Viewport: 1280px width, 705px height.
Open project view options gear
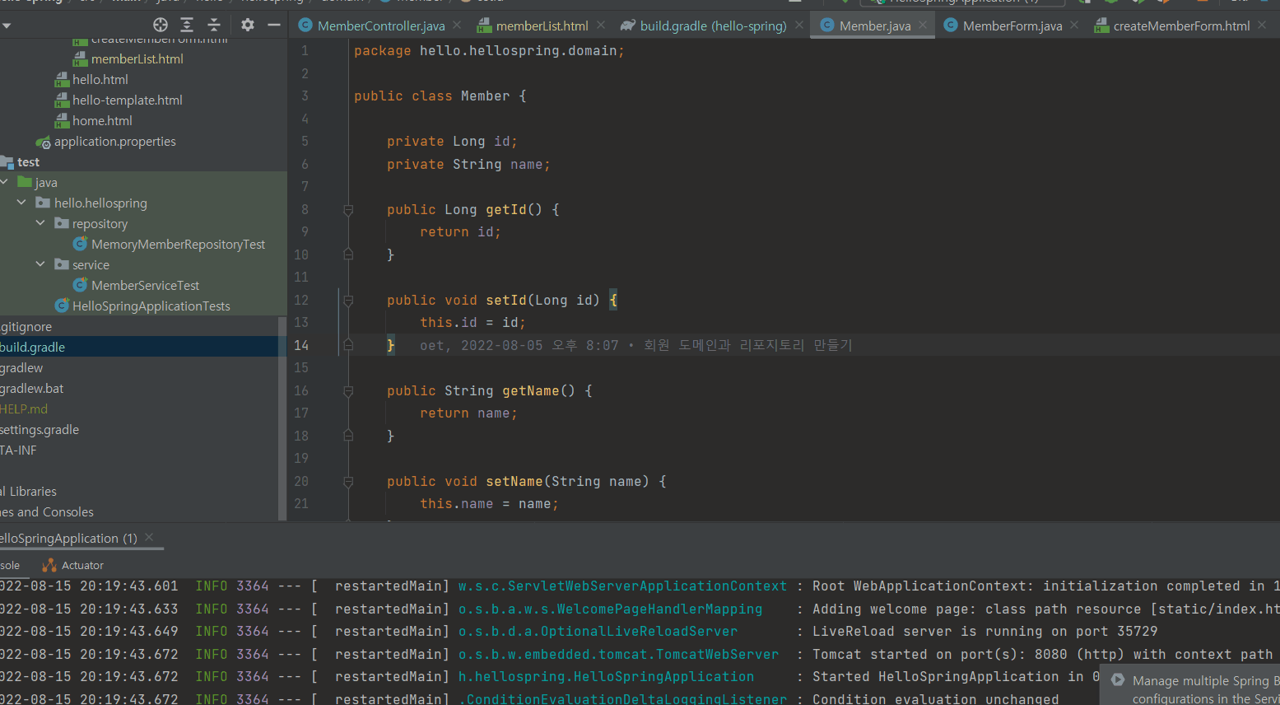tap(248, 25)
